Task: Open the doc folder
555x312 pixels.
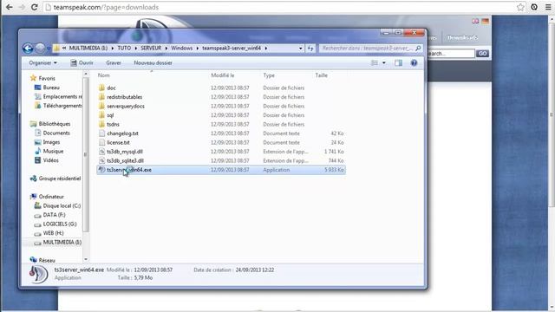Action: point(111,88)
